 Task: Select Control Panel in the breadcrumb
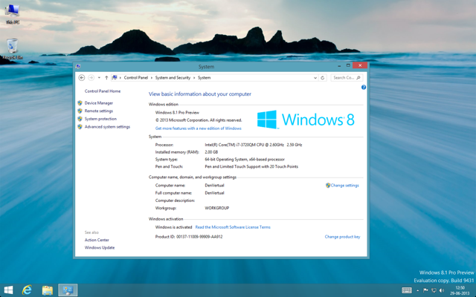(x=135, y=77)
